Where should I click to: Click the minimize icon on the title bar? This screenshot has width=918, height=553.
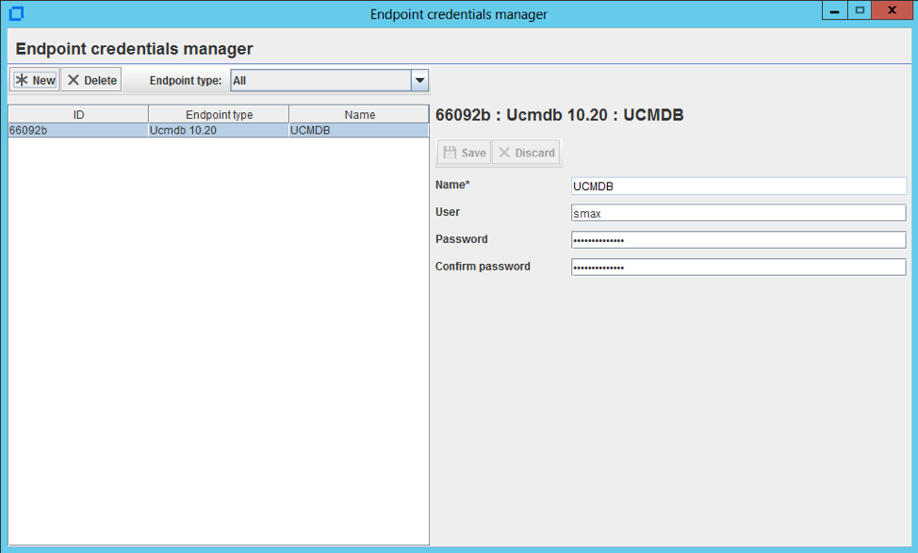[x=834, y=10]
